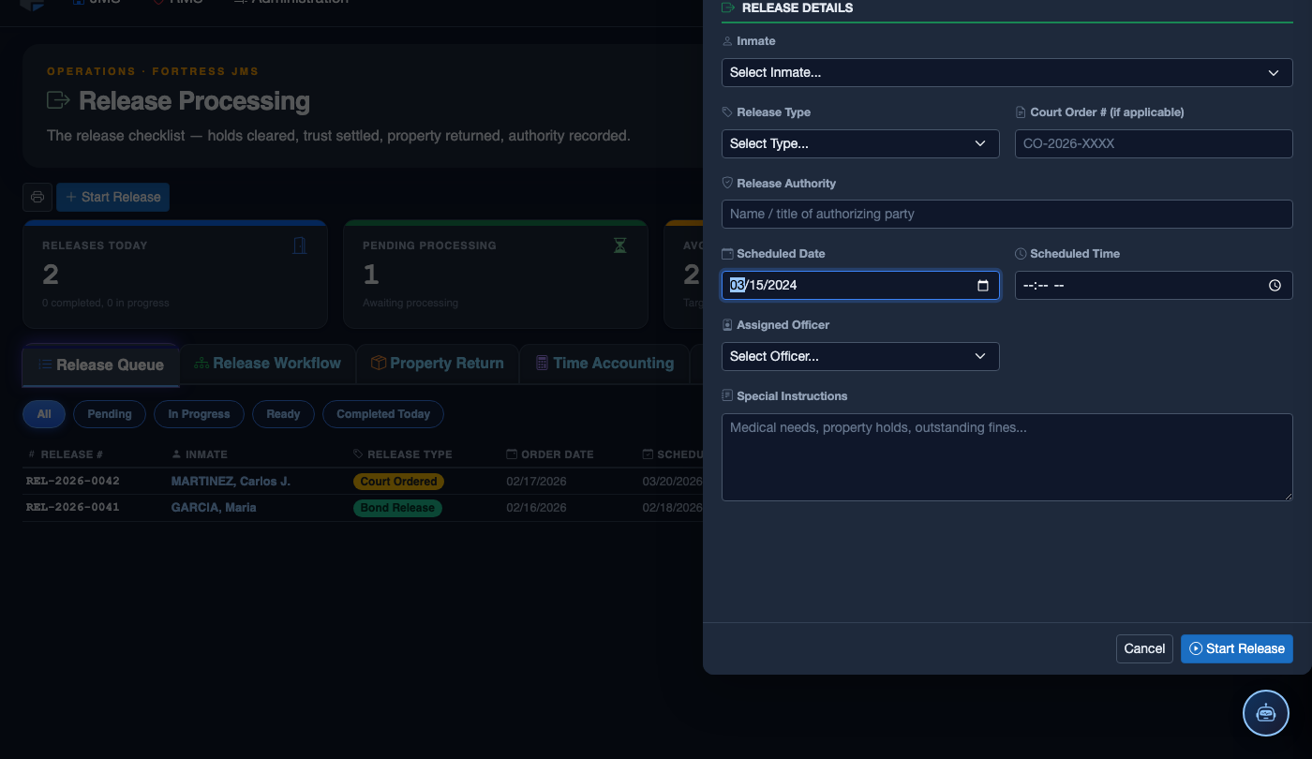The height and width of the screenshot is (759, 1312).
Task: Click the Release Processing header icon
Action: pyautogui.click(x=58, y=100)
